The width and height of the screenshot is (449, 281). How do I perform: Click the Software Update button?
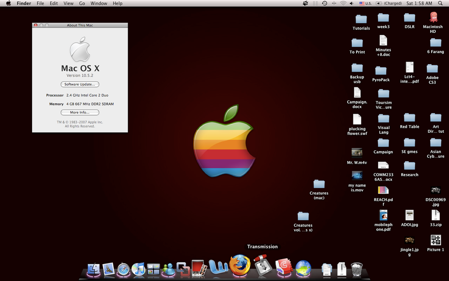[80, 84]
